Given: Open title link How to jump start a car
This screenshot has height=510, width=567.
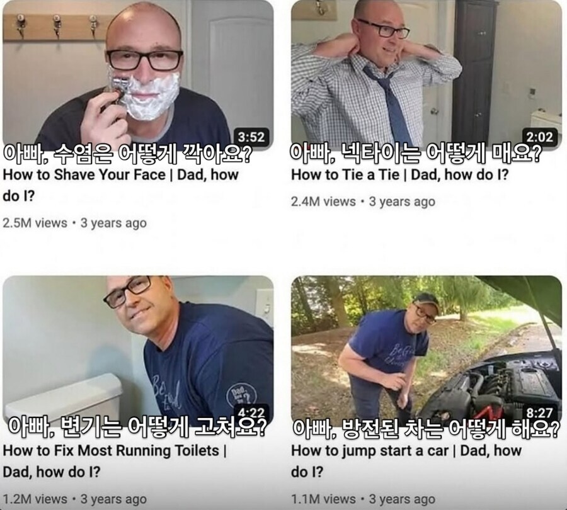Looking at the screenshot, I should 406,462.
